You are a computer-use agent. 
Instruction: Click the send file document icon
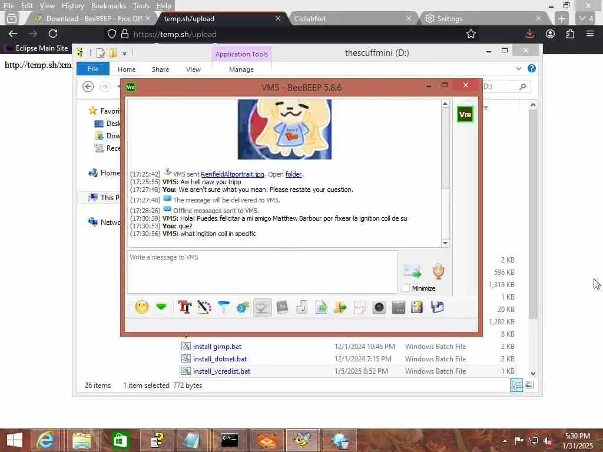click(x=321, y=307)
